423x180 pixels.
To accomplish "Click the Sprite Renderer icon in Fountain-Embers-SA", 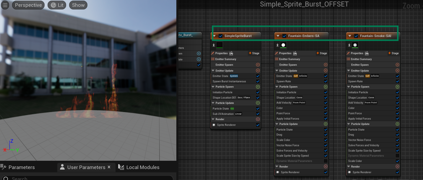I will 278,172.
